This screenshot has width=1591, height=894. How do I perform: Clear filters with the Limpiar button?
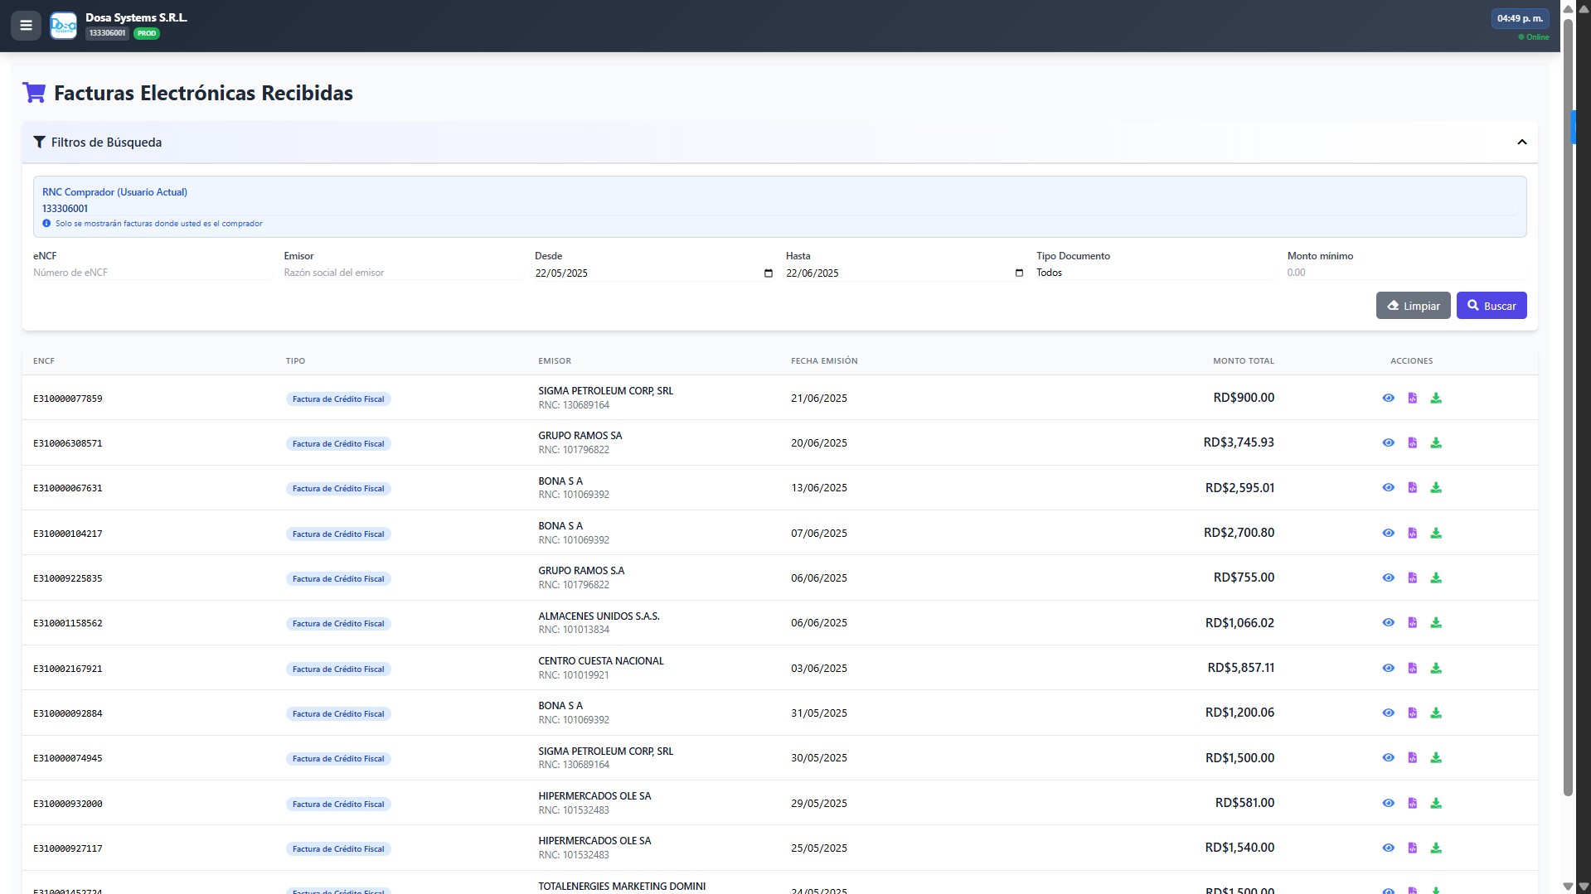(x=1413, y=306)
